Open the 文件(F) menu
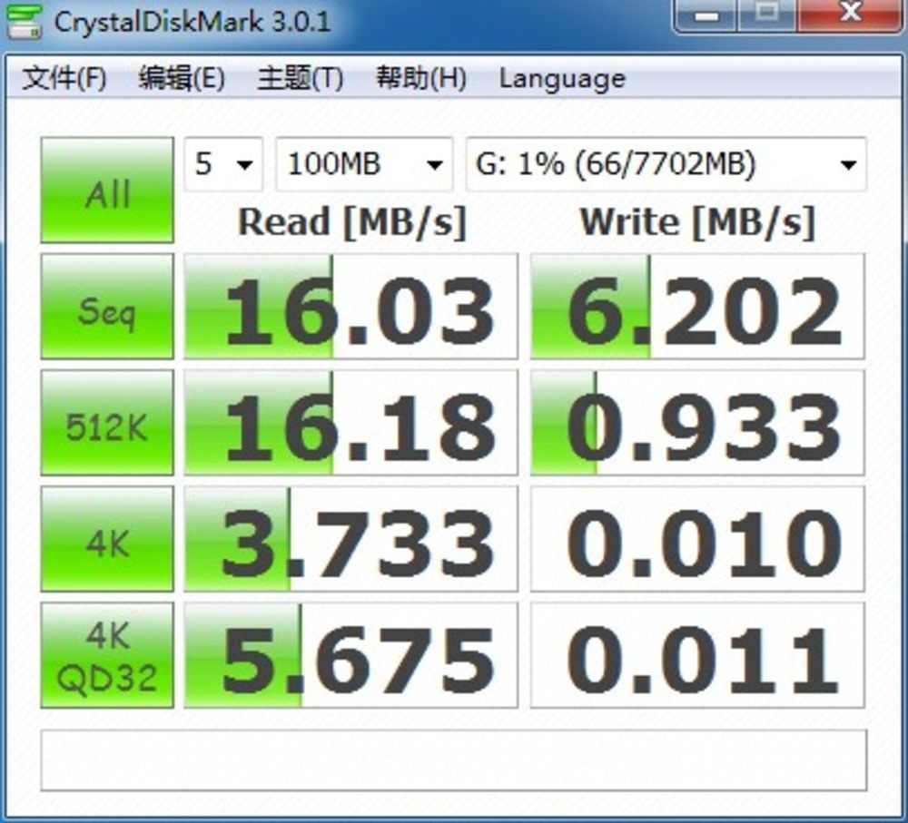Screen dimensions: 908x823 point(64,78)
